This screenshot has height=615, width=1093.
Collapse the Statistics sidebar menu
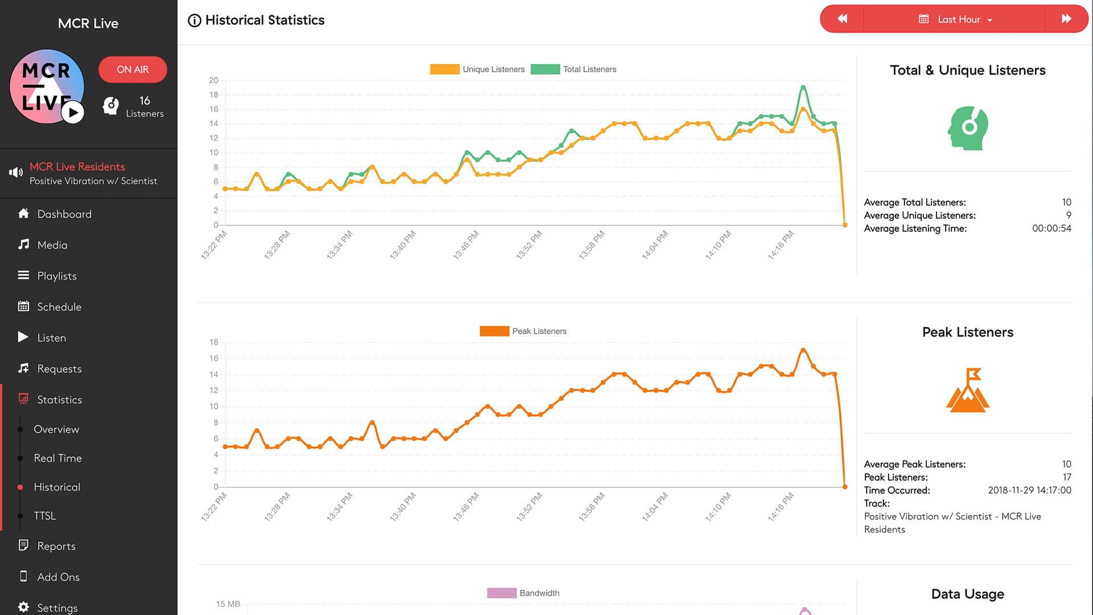pyautogui.click(x=59, y=400)
